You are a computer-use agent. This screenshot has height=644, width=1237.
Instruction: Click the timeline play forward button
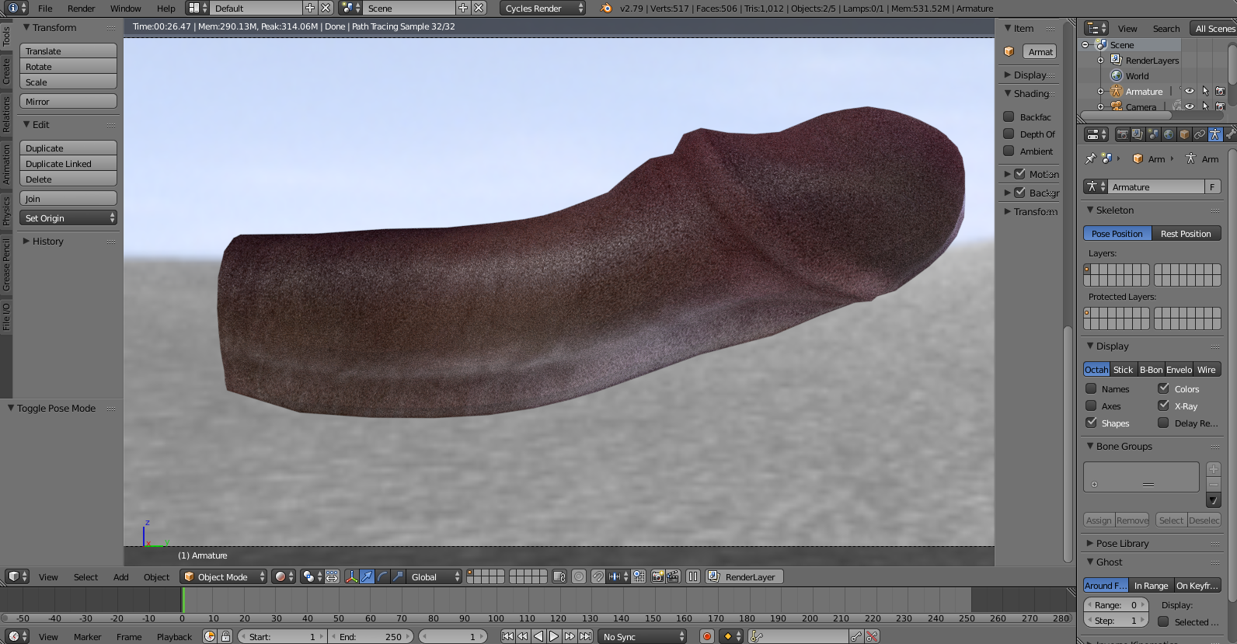554,636
